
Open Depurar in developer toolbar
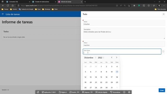click(87, 92)
